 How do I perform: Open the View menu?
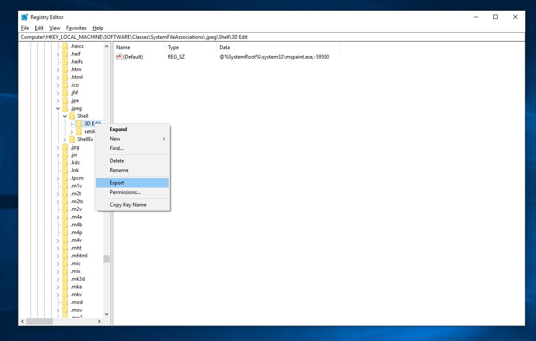[55, 28]
